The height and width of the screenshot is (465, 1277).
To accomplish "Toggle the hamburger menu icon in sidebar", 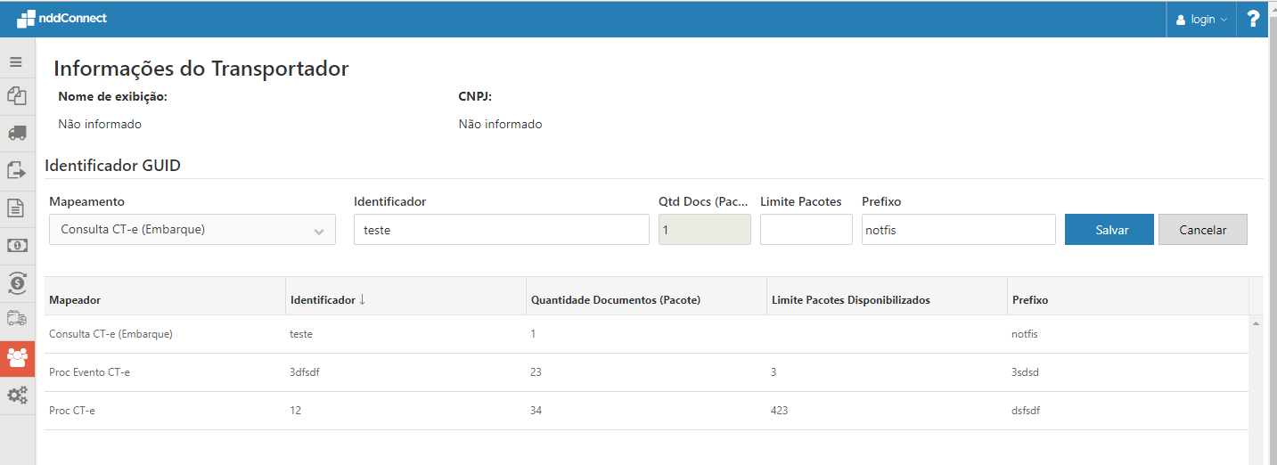I will click(16, 62).
